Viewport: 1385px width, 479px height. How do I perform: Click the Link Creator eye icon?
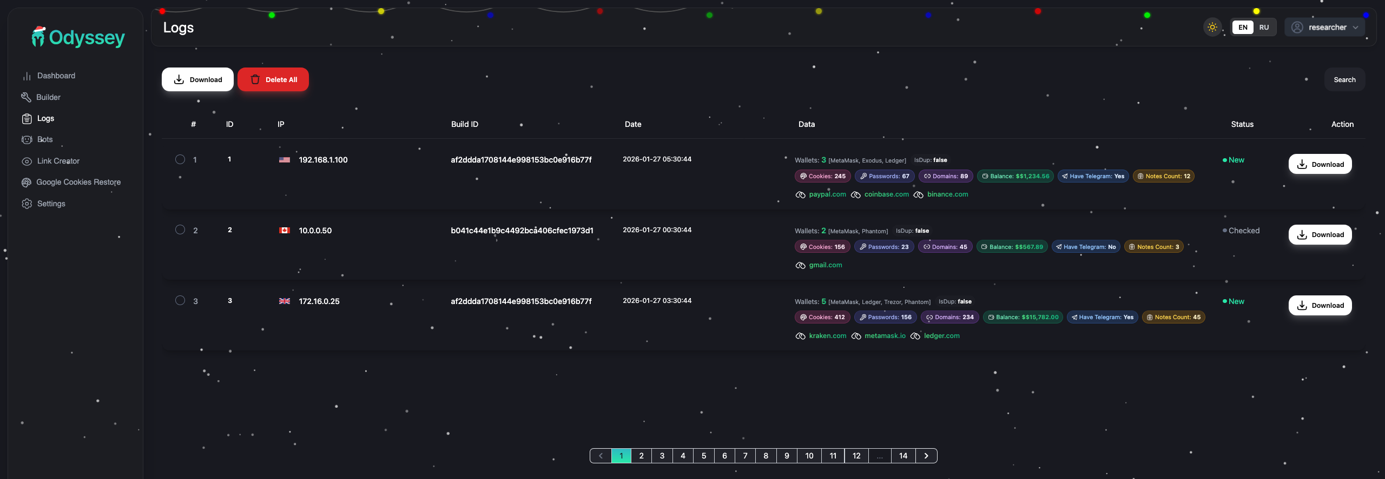pos(27,161)
